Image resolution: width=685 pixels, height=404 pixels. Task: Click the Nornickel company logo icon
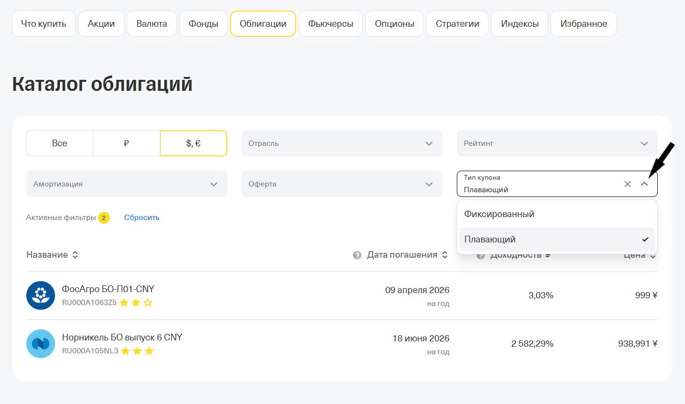click(x=41, y=344)
